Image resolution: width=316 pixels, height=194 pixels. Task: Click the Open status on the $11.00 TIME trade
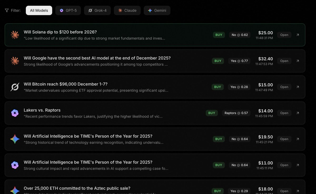click(284, 165)
